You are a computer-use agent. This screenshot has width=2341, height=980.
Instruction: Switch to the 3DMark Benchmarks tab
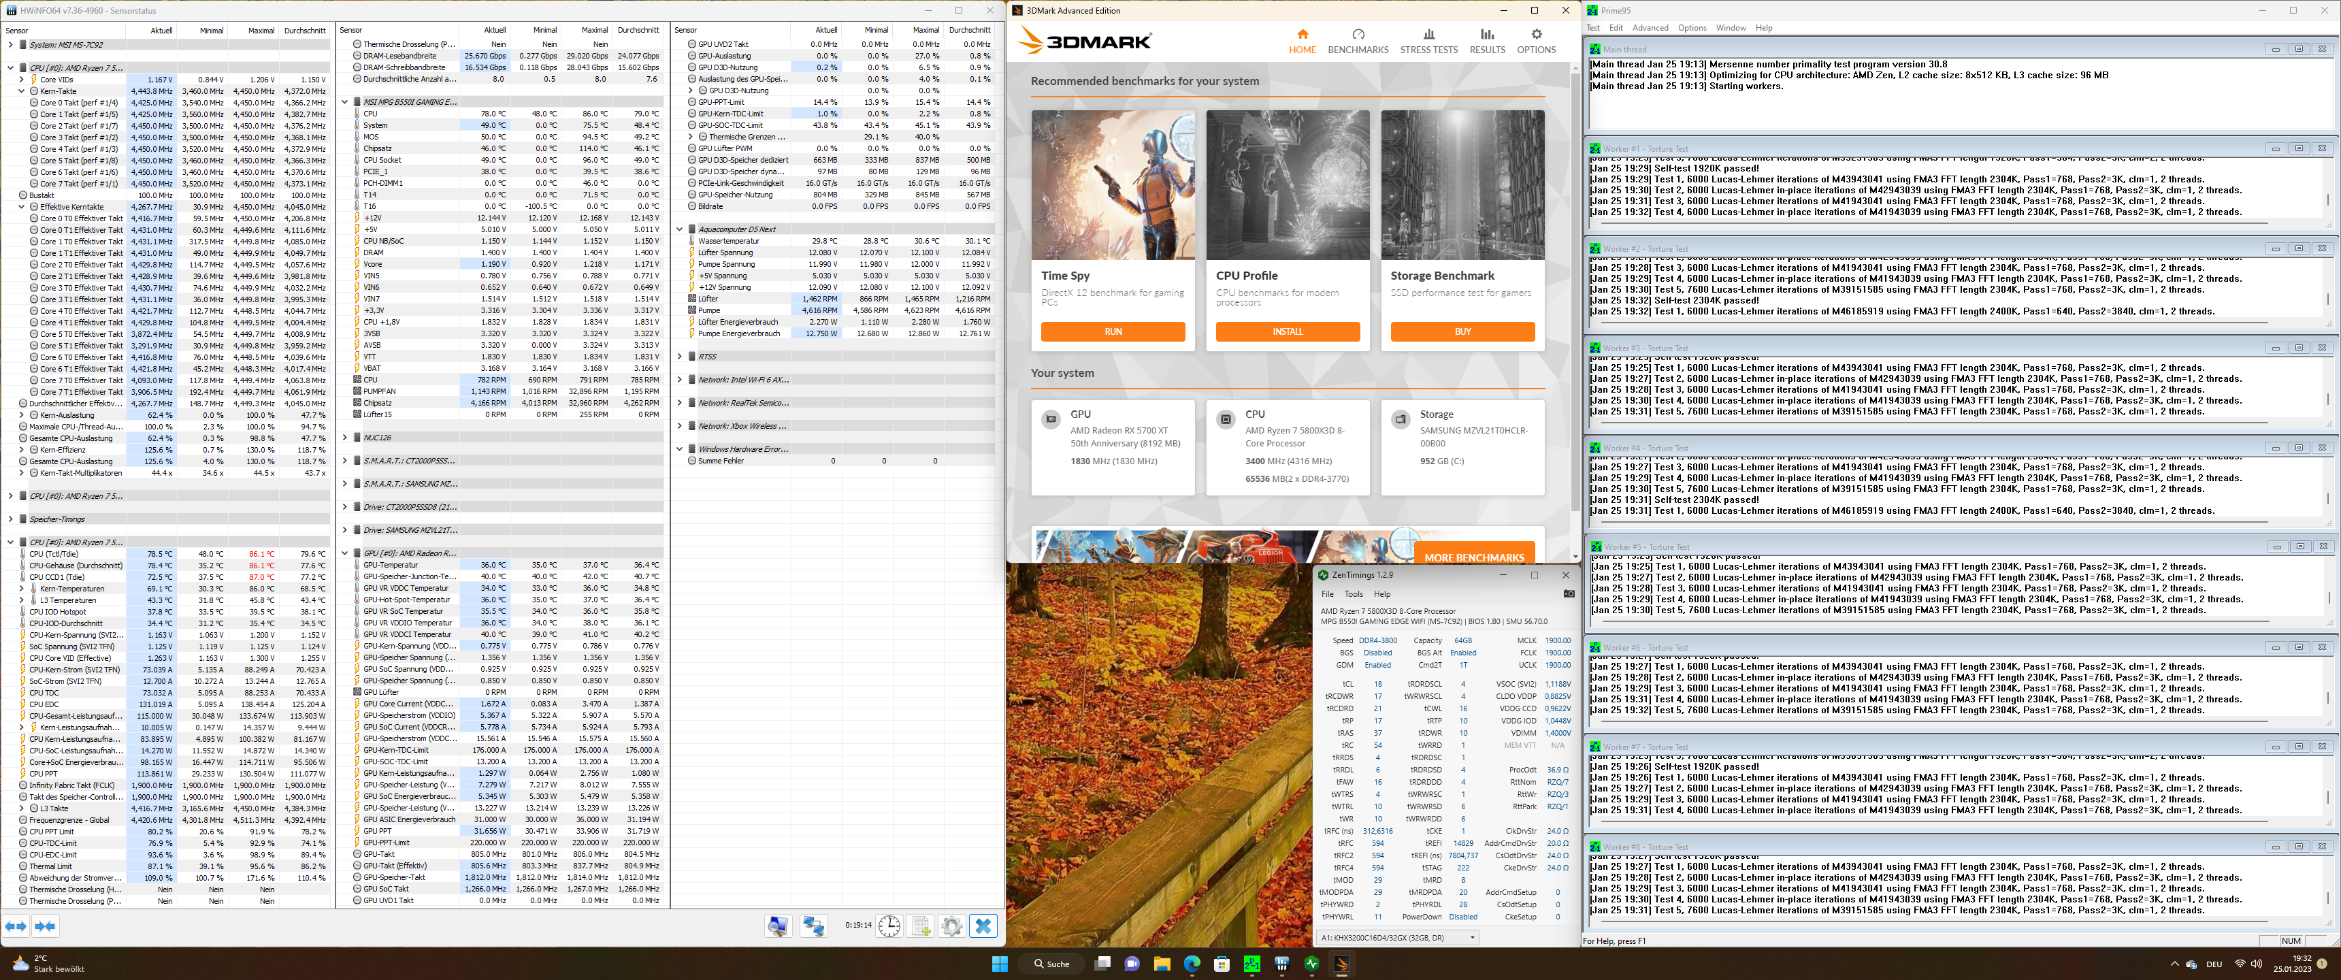click(1357, 41)
